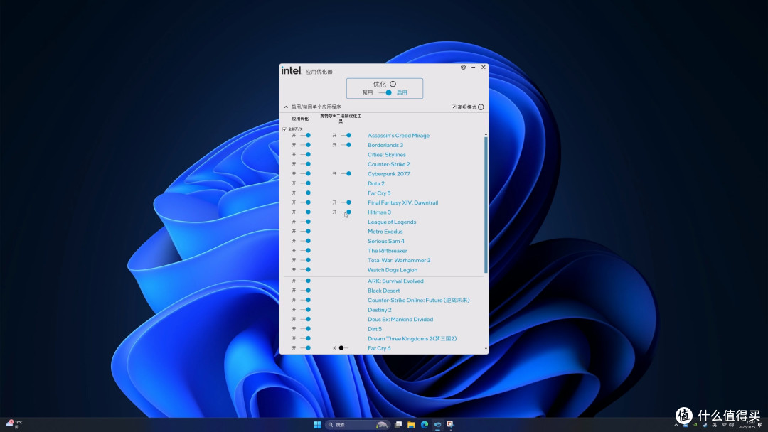Toggle app optimization for Watch Dogs Legion

coord(305,269)
